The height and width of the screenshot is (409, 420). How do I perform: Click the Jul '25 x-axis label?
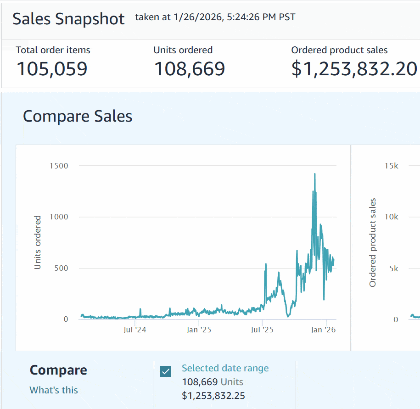click(262, 329)
